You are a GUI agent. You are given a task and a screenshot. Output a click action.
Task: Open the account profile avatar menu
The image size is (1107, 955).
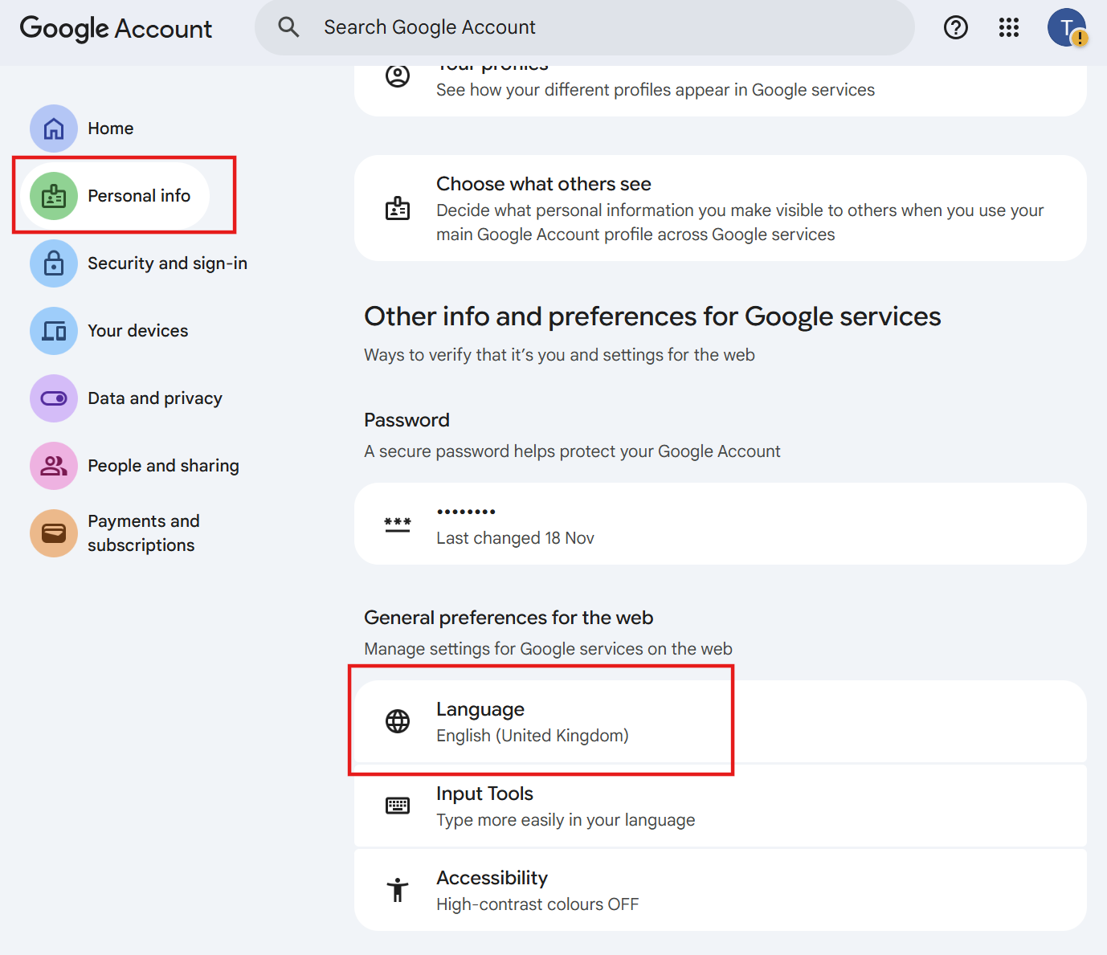point(1066,28)
